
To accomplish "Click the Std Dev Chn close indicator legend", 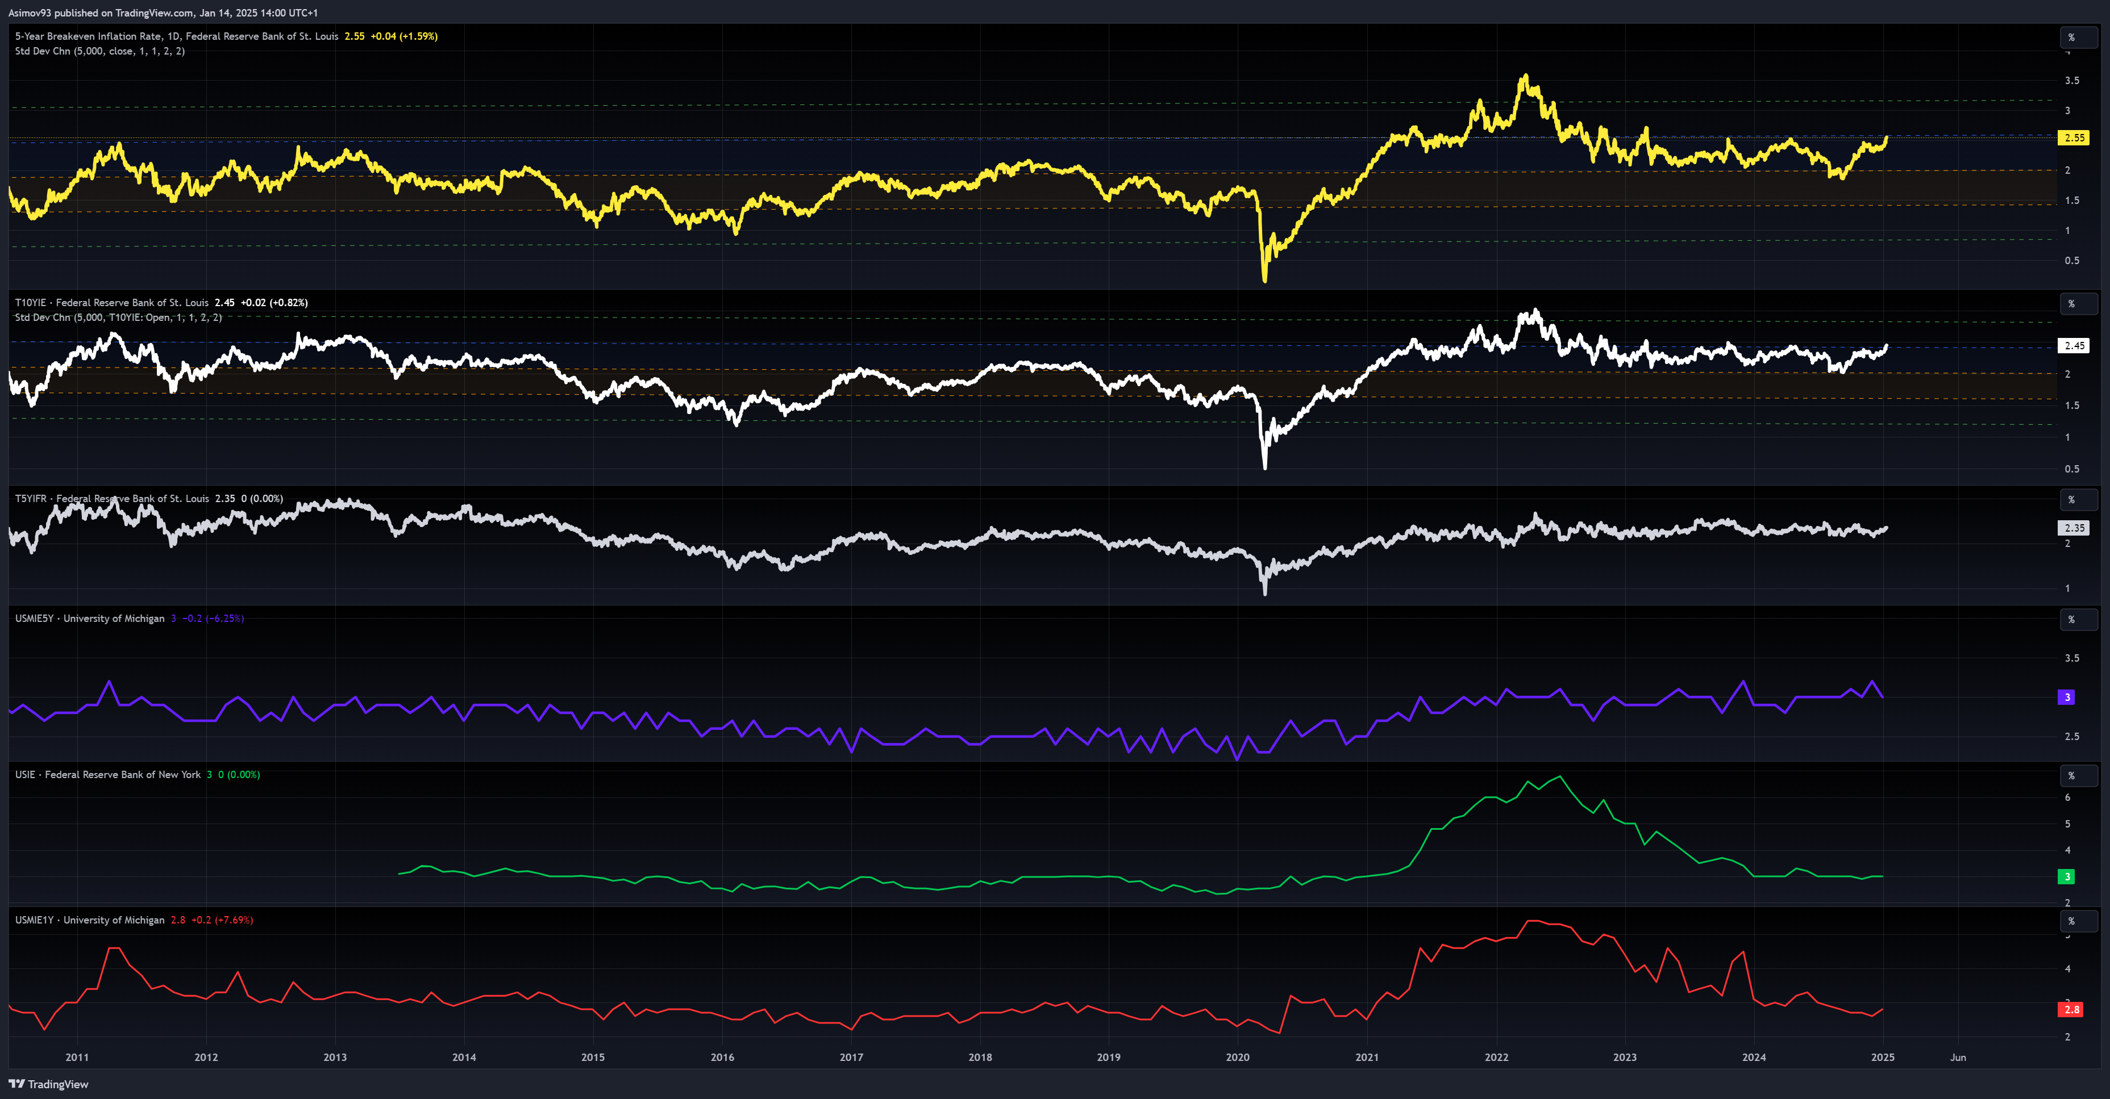I will (99, 51).
